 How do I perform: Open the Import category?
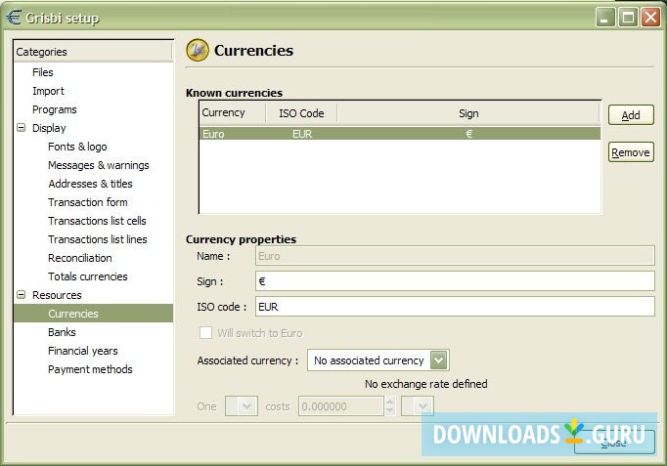coord(49,91)
